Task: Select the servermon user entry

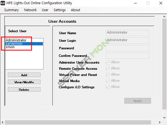Action: (x=24, y=44)
